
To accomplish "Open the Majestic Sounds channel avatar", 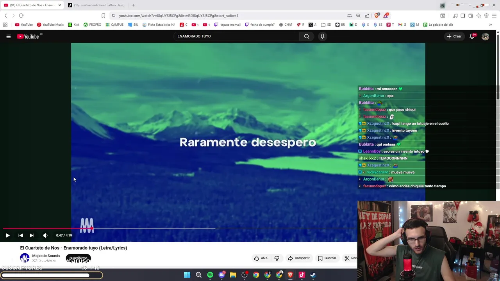I will (25, 258).
